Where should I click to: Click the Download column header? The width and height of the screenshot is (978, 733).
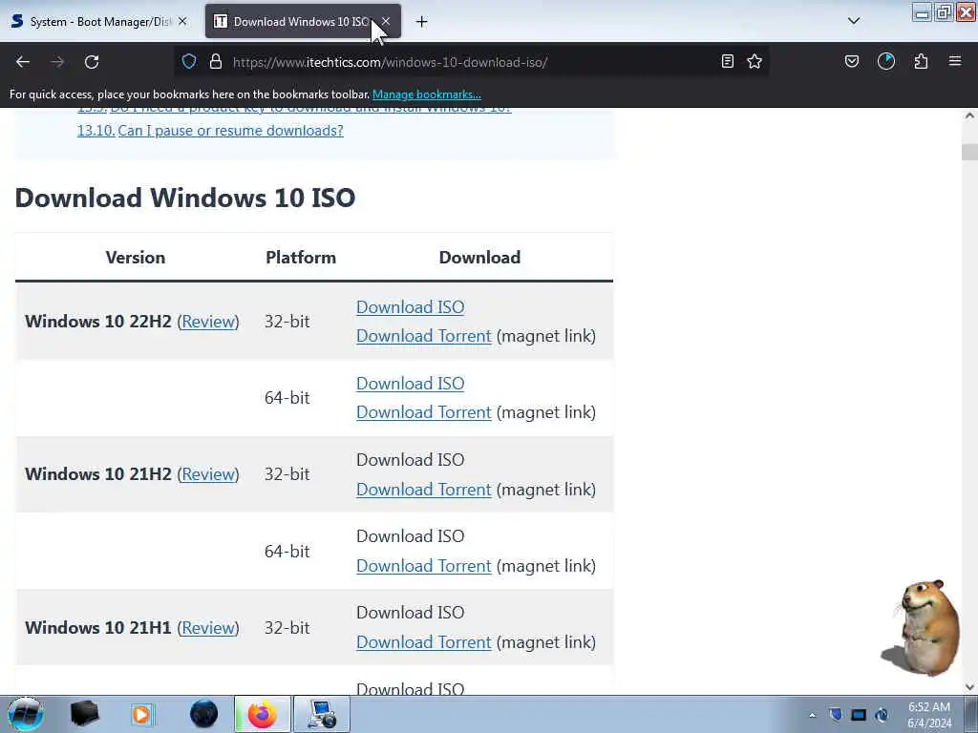click(479, 258)
